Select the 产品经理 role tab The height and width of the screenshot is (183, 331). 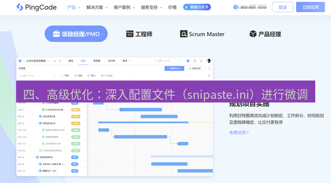pyautogui.click(x=265, y=34)
